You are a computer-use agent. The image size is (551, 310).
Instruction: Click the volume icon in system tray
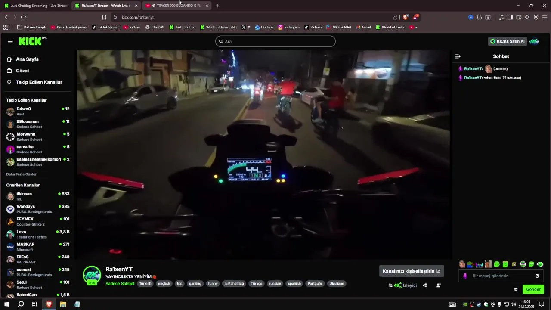[x=513, y=304]
